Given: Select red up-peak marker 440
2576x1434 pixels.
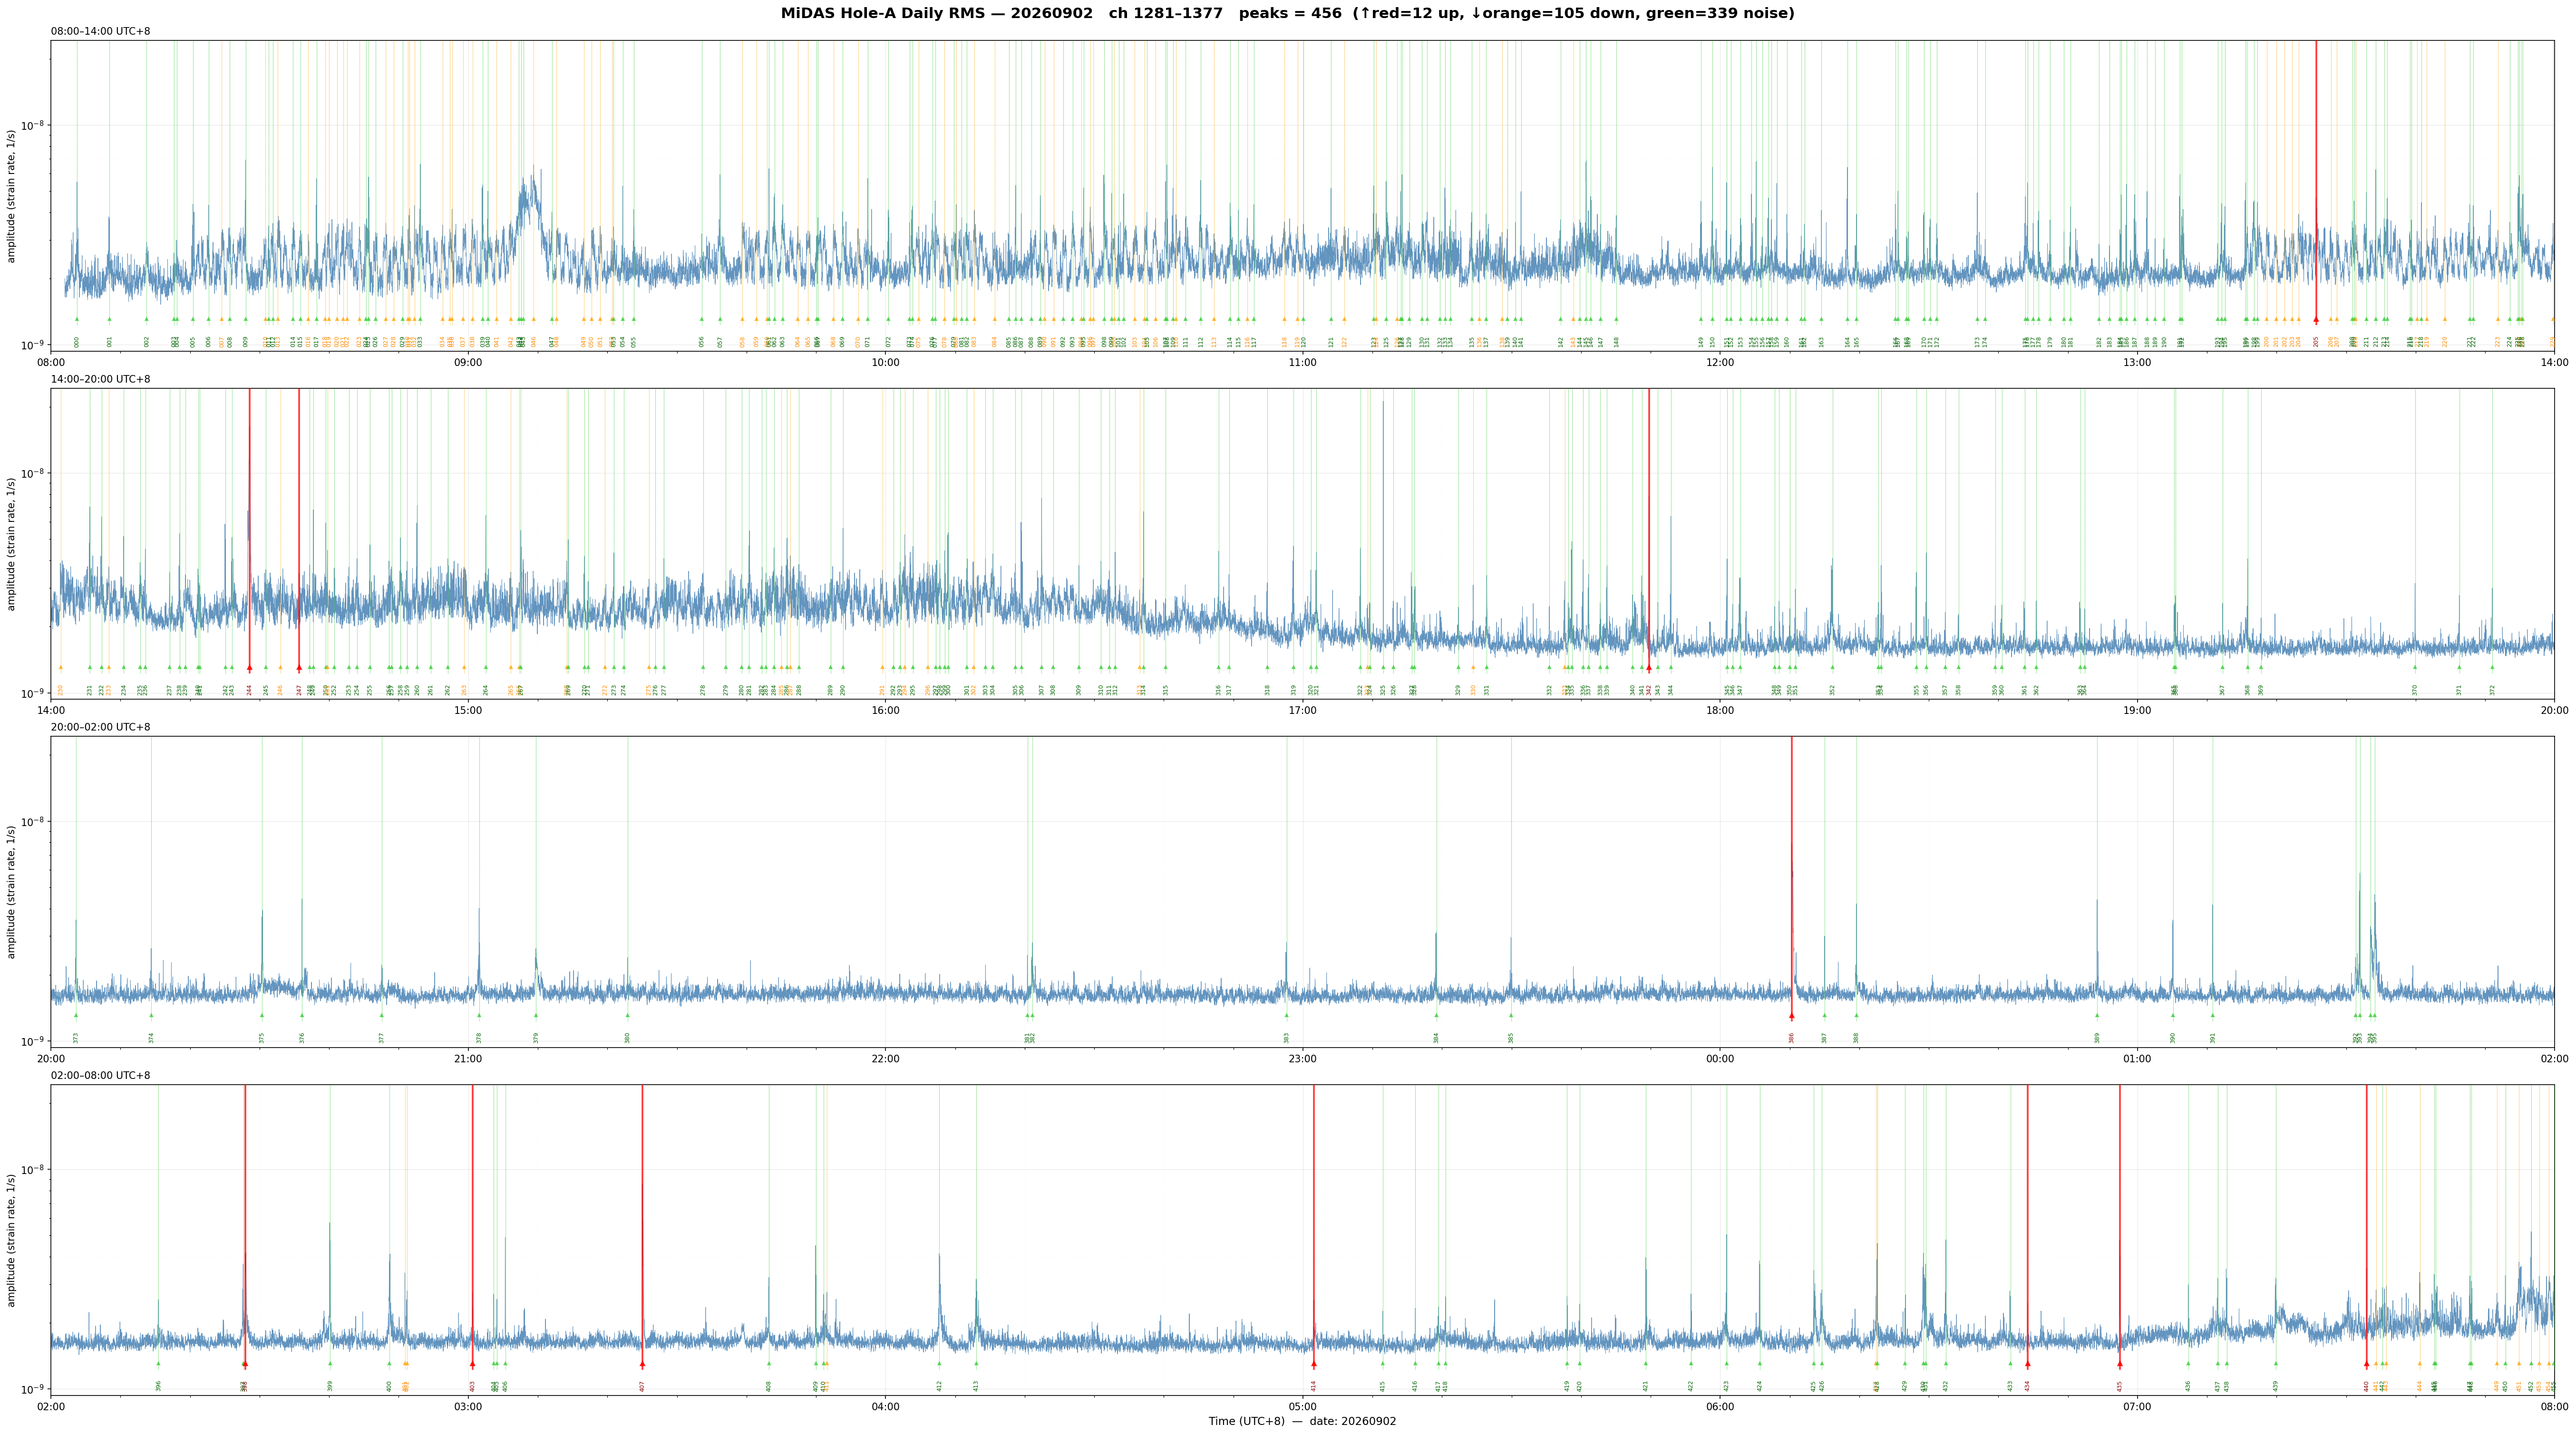Looking at the screenshot, I should coord(2366,1363).
